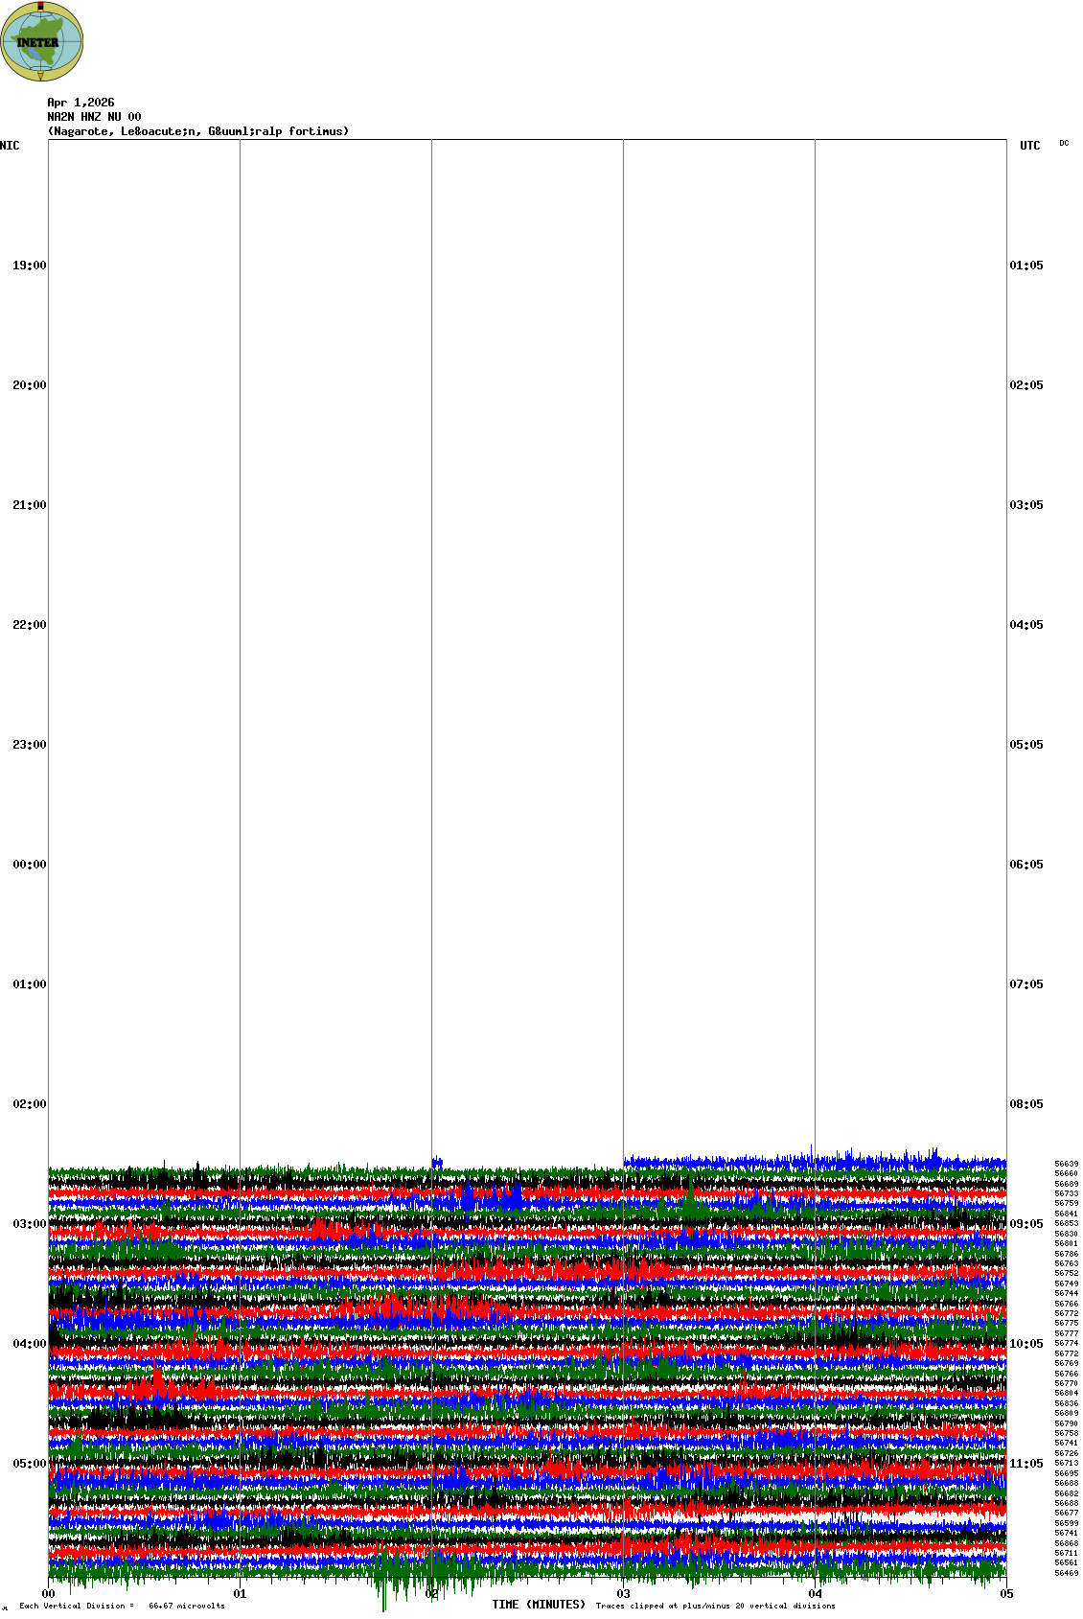The width and height of the screenshot is (1083, 1619).
Task: Click the 03:00 local time marker
Action: coord(29,1224)
